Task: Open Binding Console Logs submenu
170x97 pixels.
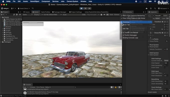Action: point(136,38)
